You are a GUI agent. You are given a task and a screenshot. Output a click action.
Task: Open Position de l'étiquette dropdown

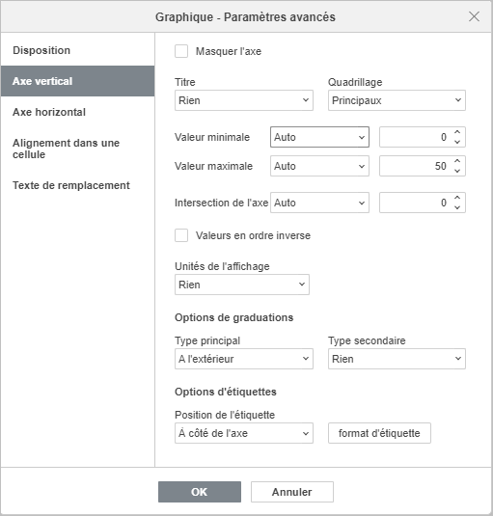point(244,433)
